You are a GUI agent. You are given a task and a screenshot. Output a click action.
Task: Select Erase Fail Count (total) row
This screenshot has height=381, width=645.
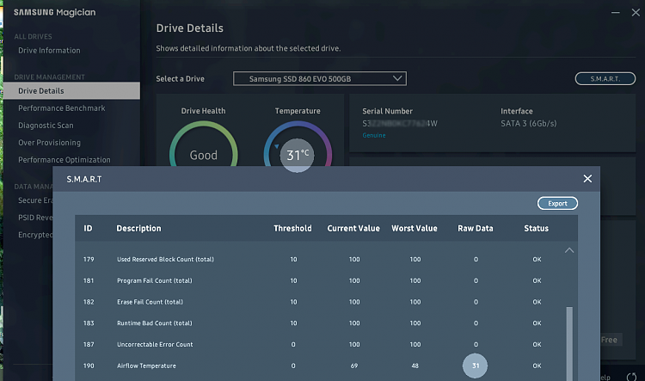[320, 302]
